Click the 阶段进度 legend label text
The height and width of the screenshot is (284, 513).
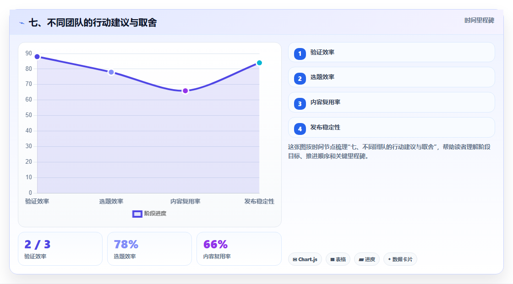[155, 214]
